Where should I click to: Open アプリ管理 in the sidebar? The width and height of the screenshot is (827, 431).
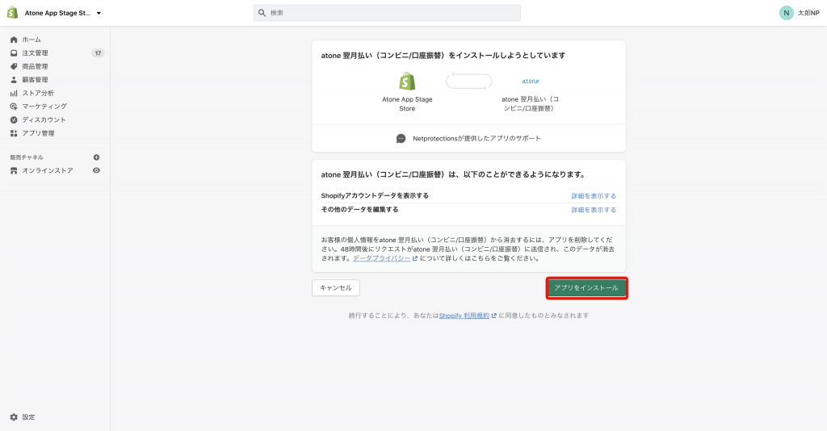(38, 133)
